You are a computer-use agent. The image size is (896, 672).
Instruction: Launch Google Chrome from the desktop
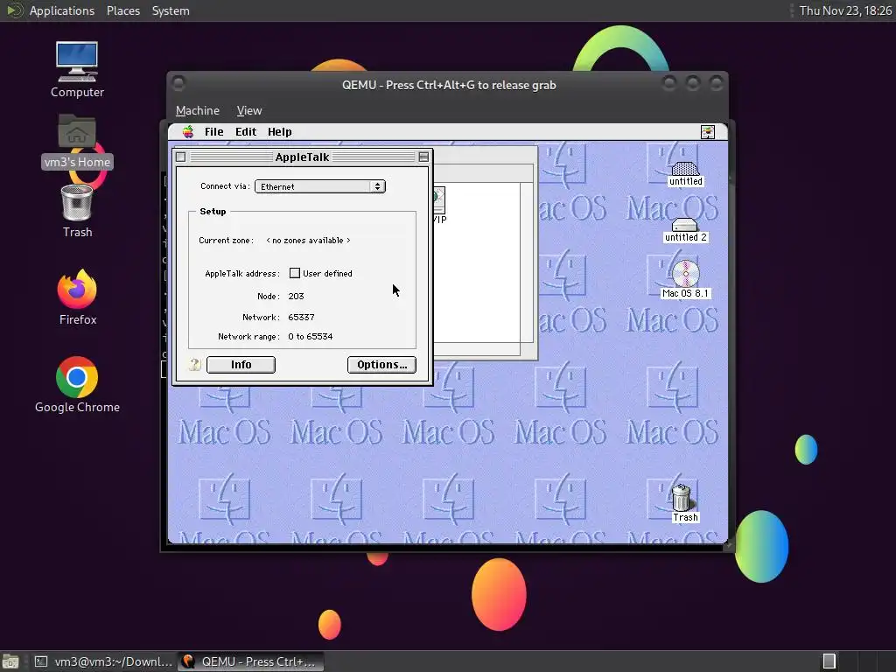click(77, 385)
